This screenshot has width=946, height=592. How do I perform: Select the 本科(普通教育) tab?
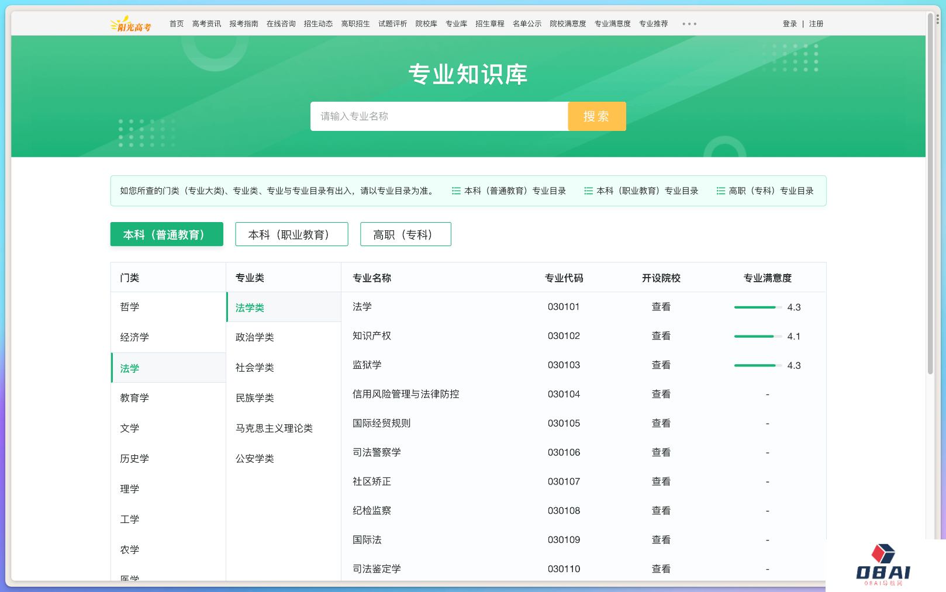[x=167, y=234]
